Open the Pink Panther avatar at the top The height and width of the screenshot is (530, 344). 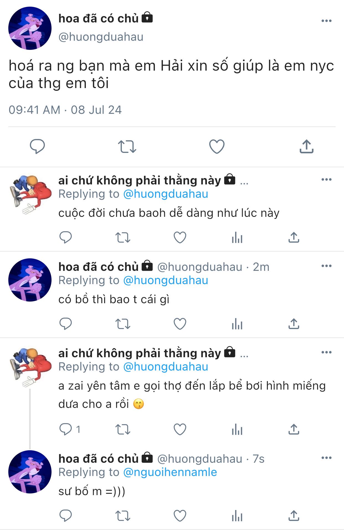click(x=30, y=28)
